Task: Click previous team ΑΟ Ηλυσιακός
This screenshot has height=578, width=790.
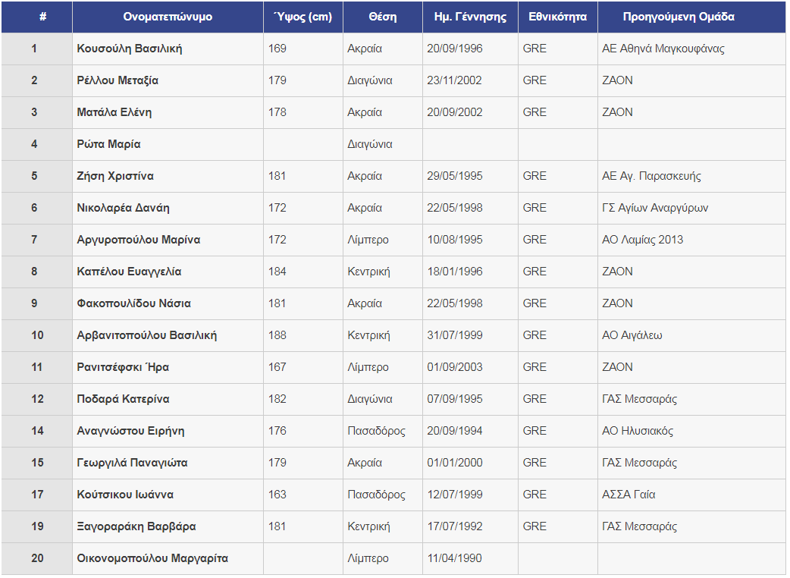Action: (x=638, y=431)
